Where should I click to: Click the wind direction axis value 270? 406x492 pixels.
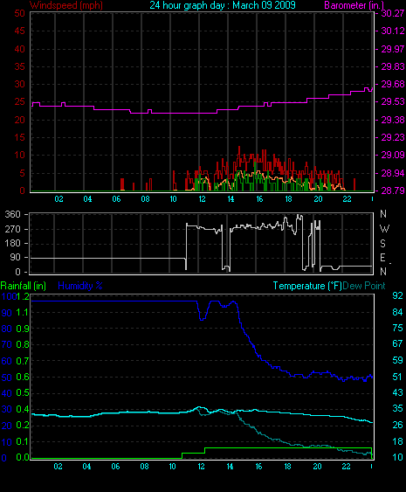[x=12, y=229]
